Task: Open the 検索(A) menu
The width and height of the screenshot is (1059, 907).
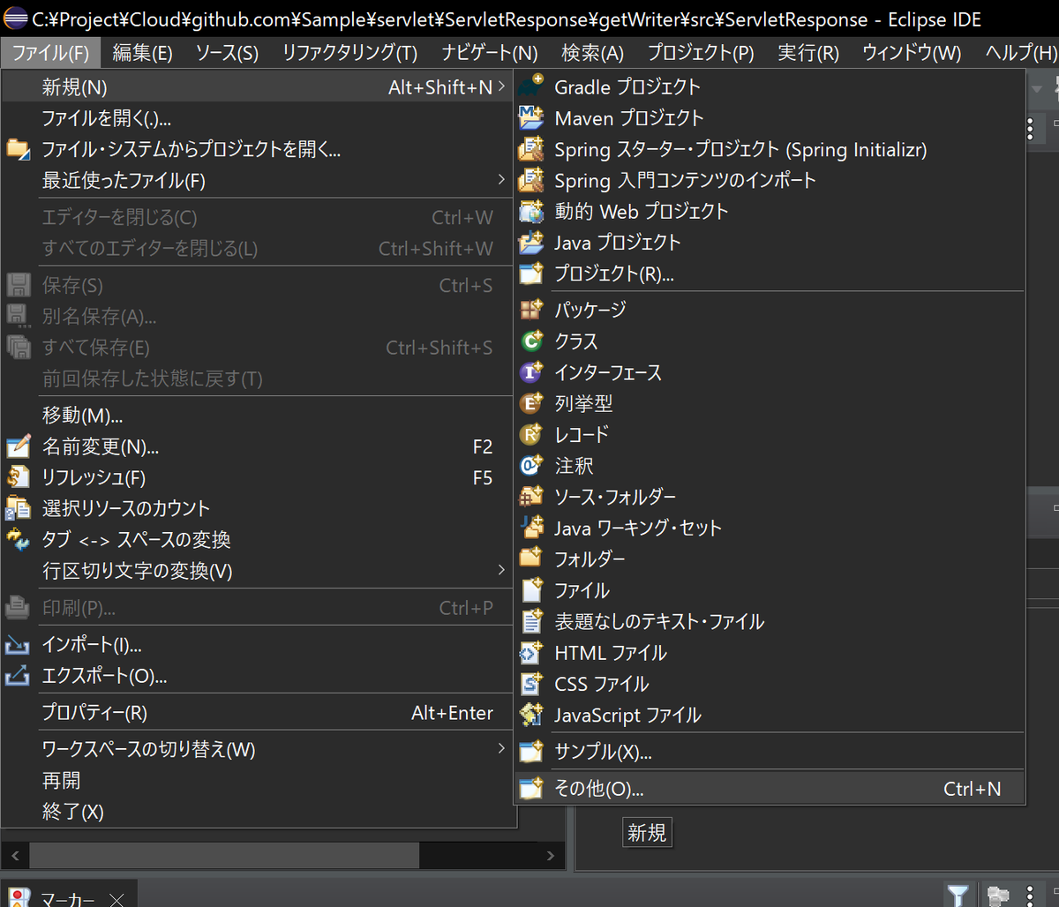Action: [593, 53]
